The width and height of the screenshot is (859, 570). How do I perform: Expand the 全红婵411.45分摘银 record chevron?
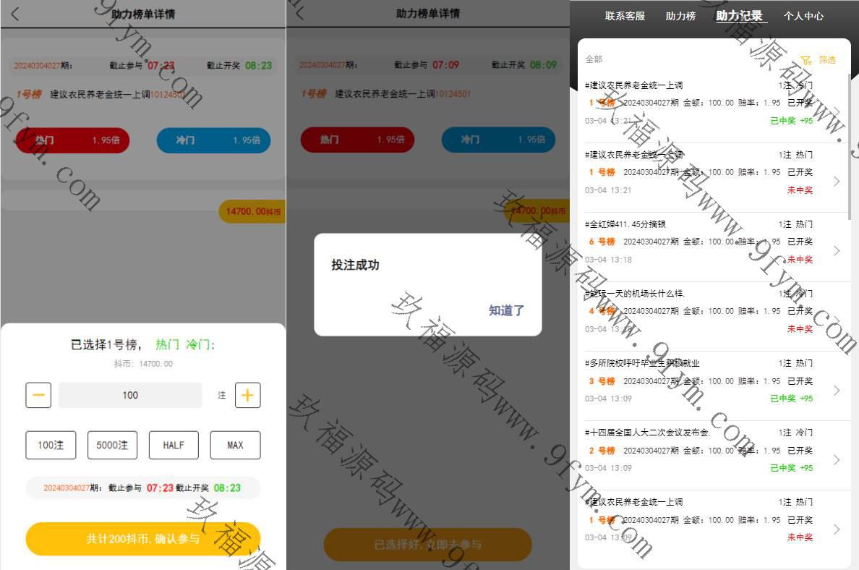point(837,250)
